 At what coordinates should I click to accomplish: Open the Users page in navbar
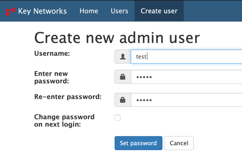click(119, 11)
